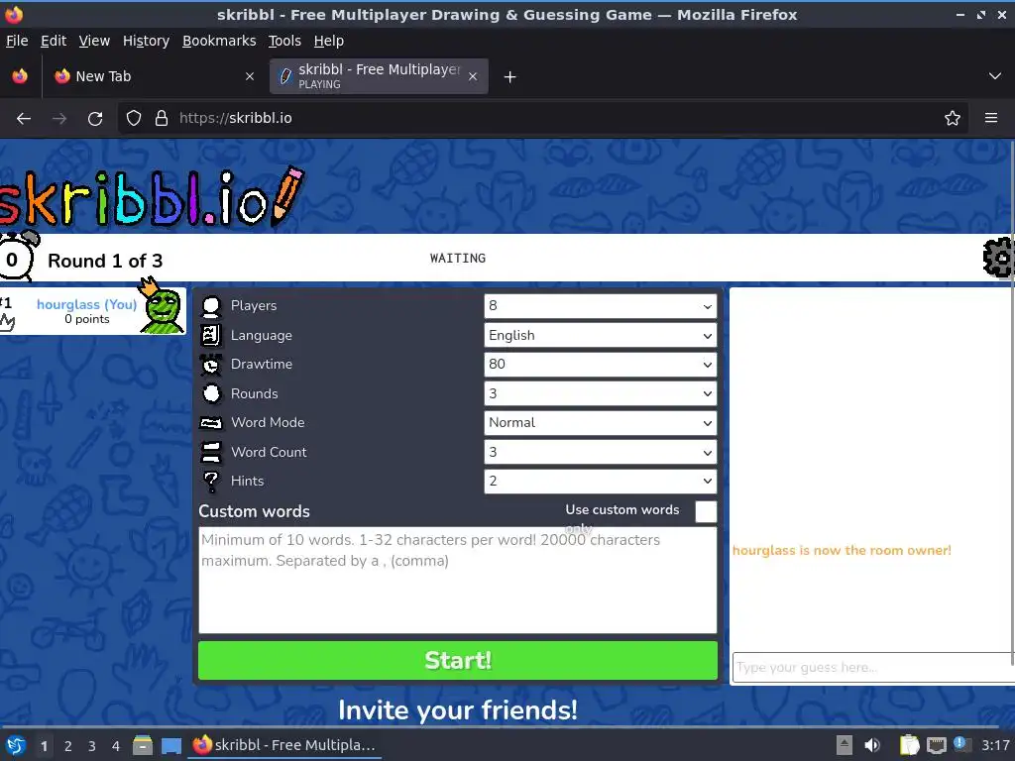Screen dimensions: 1015x761
Task: Open the Rounds dropdown showing 3
Action: pyautogui.click(x=600, y=393)
